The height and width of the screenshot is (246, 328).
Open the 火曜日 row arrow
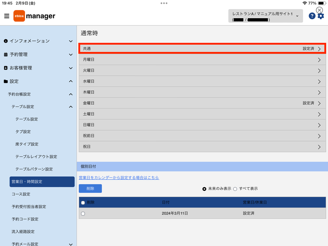click(x=319, y=71)
